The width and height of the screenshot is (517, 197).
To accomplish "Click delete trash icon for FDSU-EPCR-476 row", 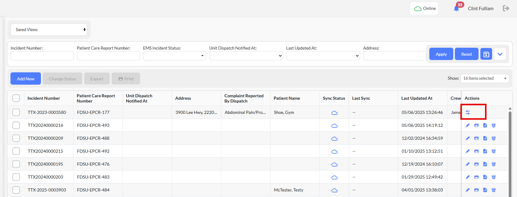I will (x=494, y=164).
